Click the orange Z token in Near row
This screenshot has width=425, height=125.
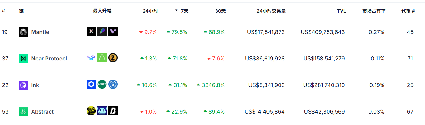tap(113, 58)
